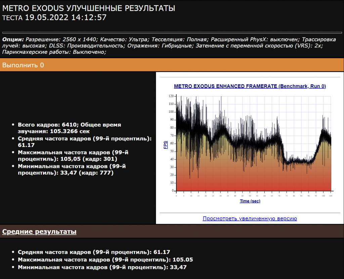Viewport: 344px width, 279px height.
Task: Click 'Минимальная частота кадров' item with 'кадр: 777'
Action: tap(72, 170)
